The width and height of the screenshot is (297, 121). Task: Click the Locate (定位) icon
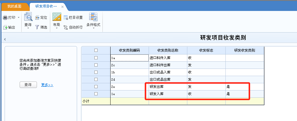click(38, 18)
